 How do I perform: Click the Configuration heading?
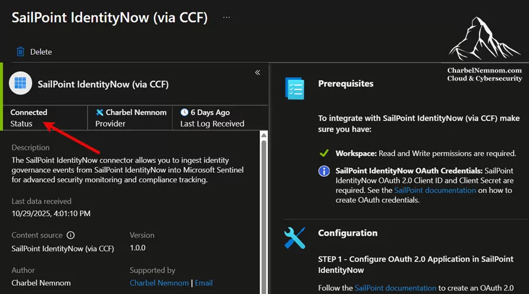click(348, 233)
